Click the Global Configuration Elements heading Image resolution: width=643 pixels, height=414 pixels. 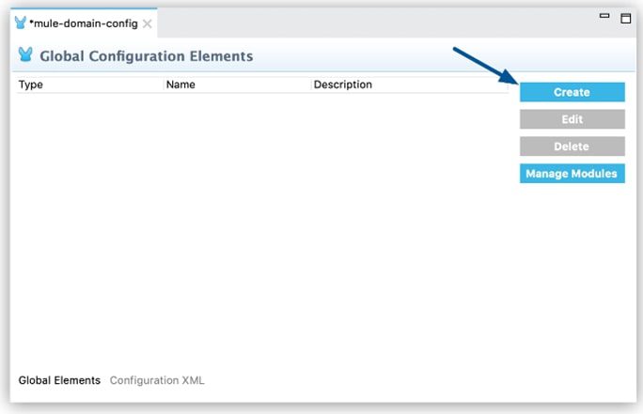[x=147, y=56]
